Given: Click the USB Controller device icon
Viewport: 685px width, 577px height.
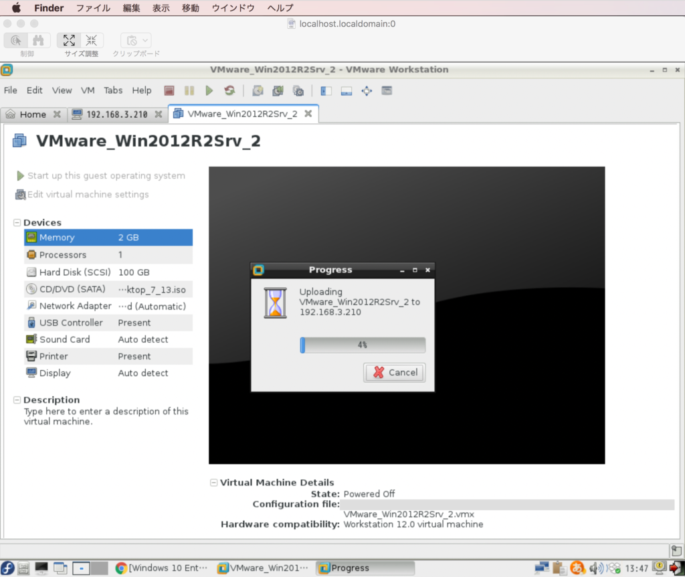Looking at the screenshot, I should tap(31, 323).
